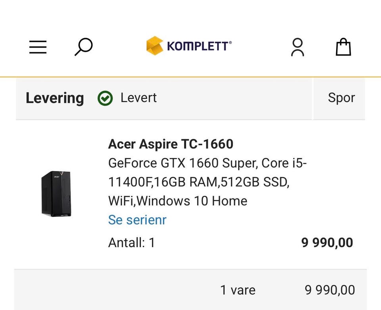
Task: Click the yellow Komplett cube logo
Action: pos(154,46)
